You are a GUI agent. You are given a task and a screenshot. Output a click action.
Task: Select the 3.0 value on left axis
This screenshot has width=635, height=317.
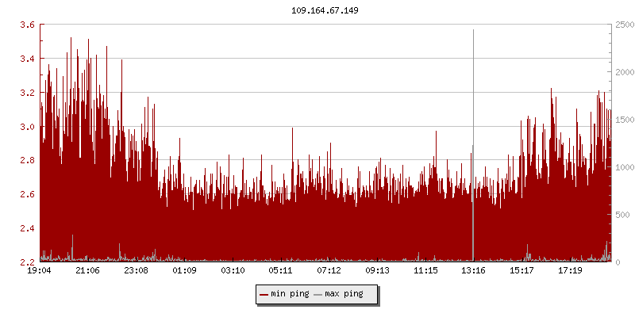[x=26, y=127]
